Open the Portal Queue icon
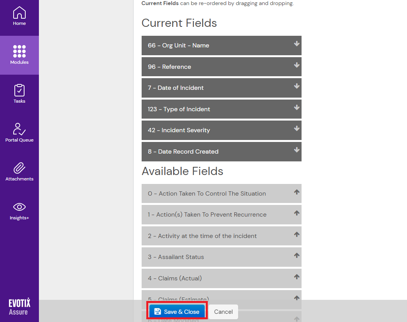 point(19,133)
